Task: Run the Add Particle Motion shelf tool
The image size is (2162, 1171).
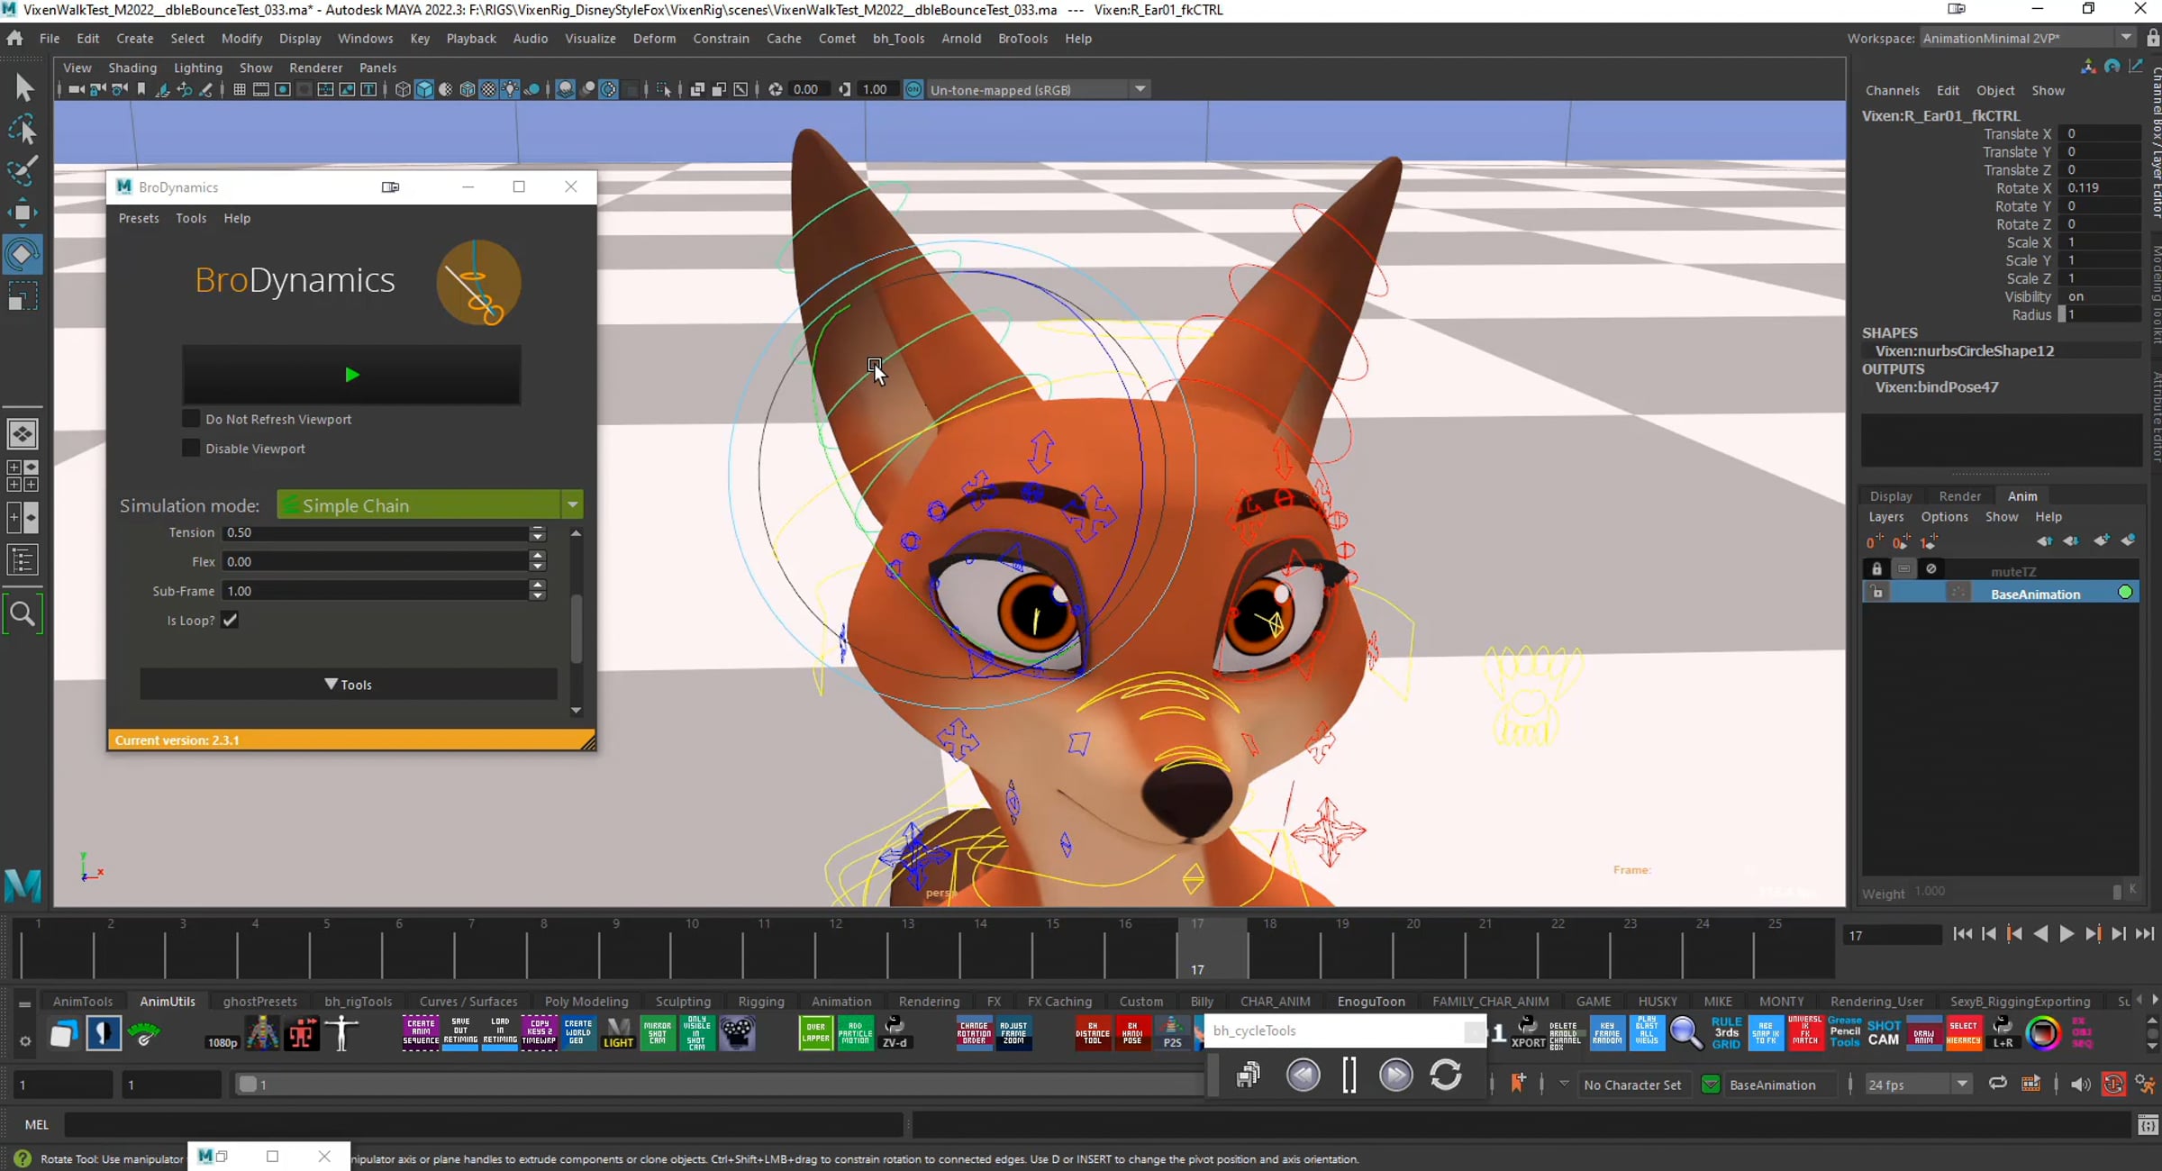Action: (x=856, y=1033)
